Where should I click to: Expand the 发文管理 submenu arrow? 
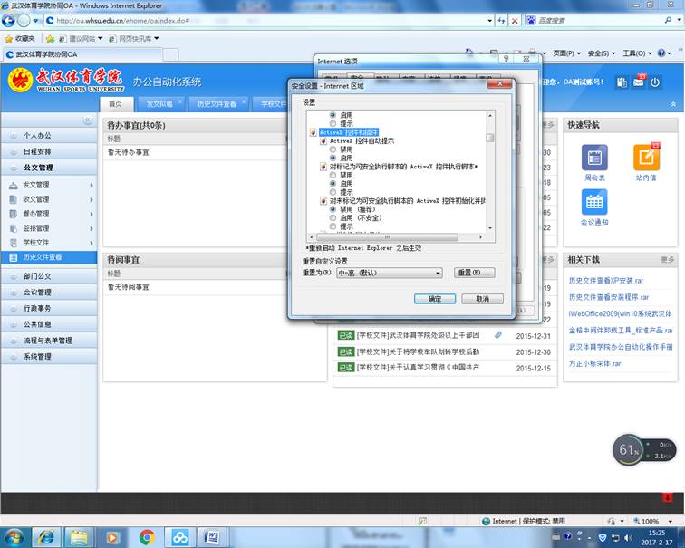point(92,185)
